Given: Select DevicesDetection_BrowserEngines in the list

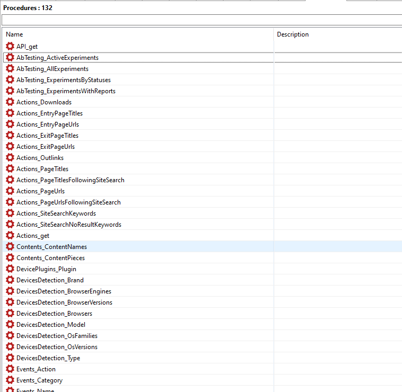Looking at the screenshot, I should [x=64, y=291].
